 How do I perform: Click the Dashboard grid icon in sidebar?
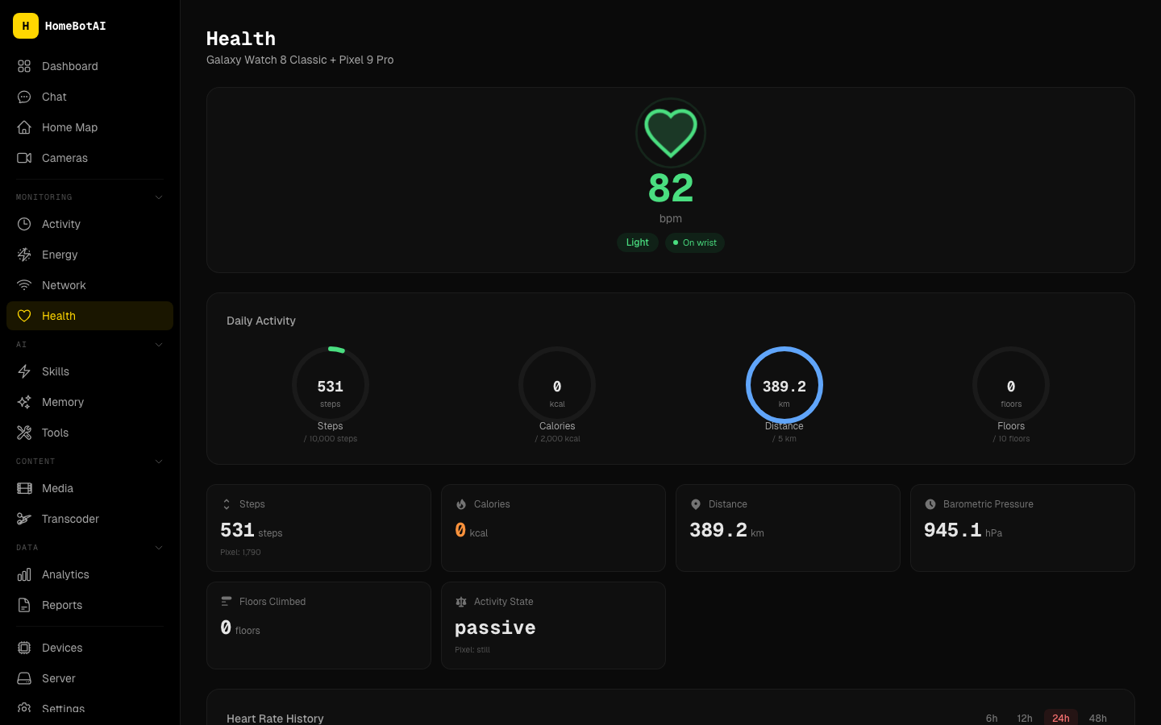[24, 66]
